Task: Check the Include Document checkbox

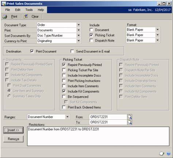Action: click(x=91, y=30)
